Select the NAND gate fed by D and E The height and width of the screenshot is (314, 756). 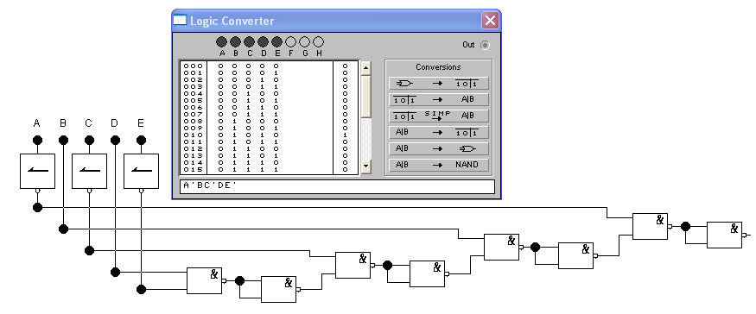point(205,280)
